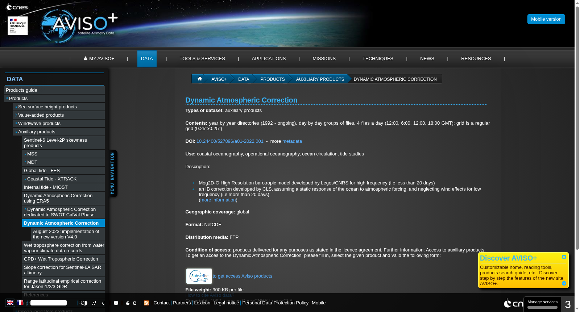Open the MY AVISO+ menu

pyautogui.click(x=99, y=58)
